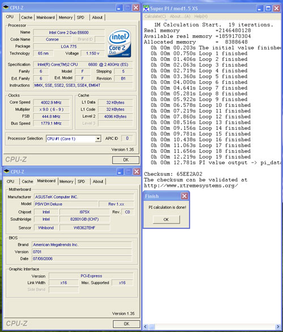Click the FSB value 444.8 MHz
The image size is (283, 332).
click(x=51, y=116)
